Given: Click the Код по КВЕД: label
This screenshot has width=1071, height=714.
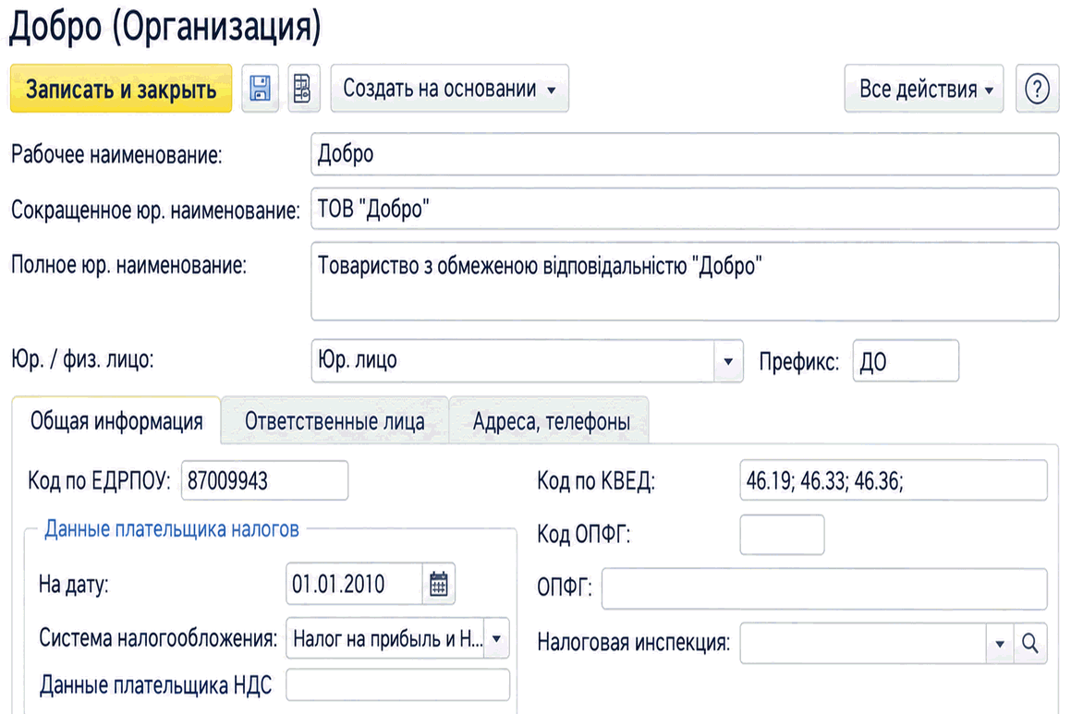Looking at the screenshot, I should (596, 481).
